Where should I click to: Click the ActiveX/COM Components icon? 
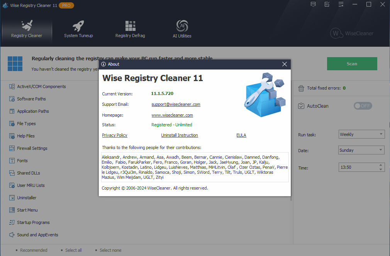[x=12, y=86]
